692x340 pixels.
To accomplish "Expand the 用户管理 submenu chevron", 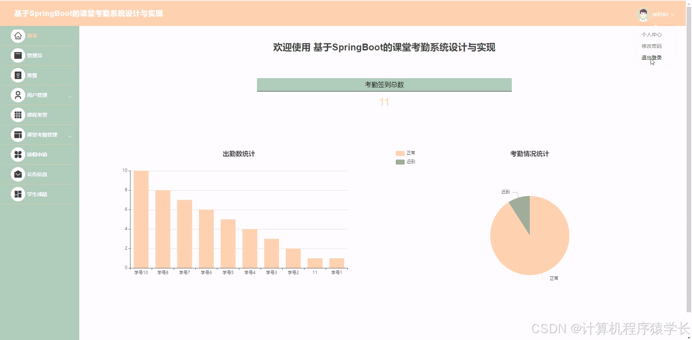I will 71,97.
